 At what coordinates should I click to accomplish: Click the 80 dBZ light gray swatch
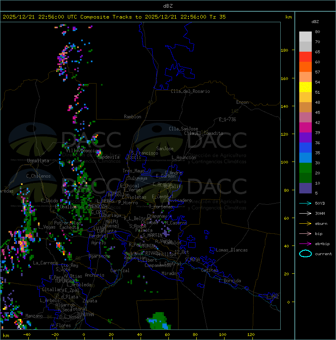click(x=305, y=36)
